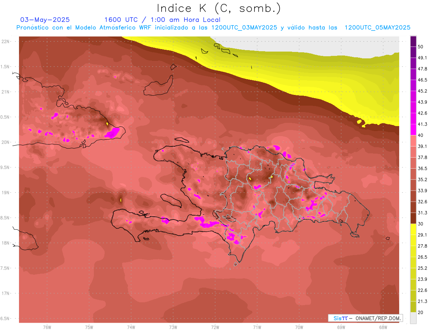Click the colorbar value "47.8"

coord(423,69)
